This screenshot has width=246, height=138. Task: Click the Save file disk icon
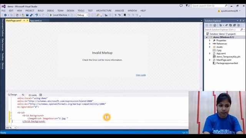[27, 15]
